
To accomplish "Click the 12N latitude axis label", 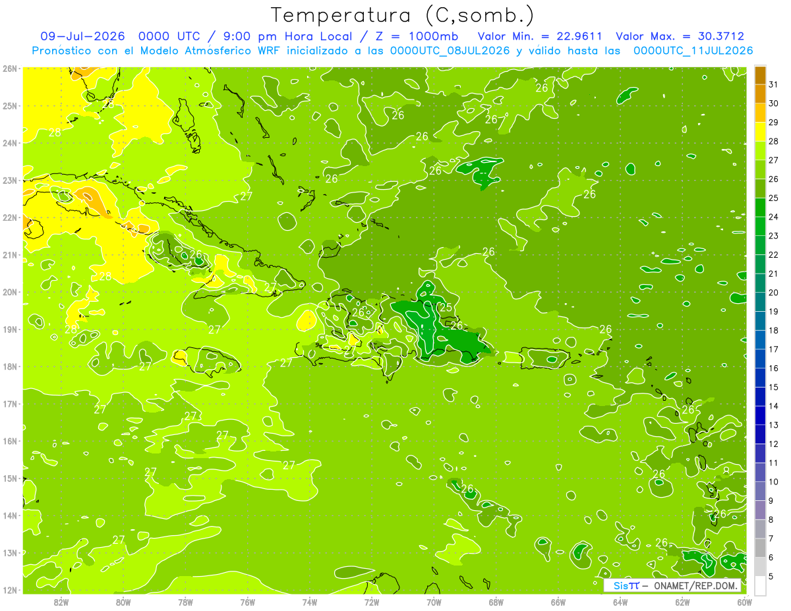I will click(10, 590).
